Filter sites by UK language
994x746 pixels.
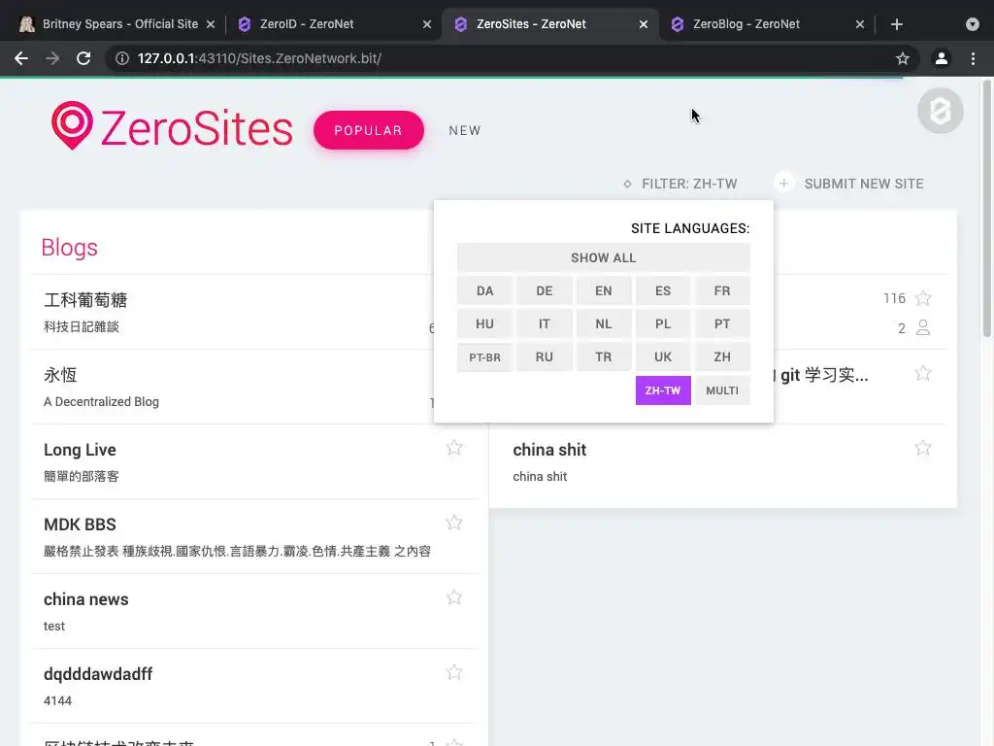point(663,357)
